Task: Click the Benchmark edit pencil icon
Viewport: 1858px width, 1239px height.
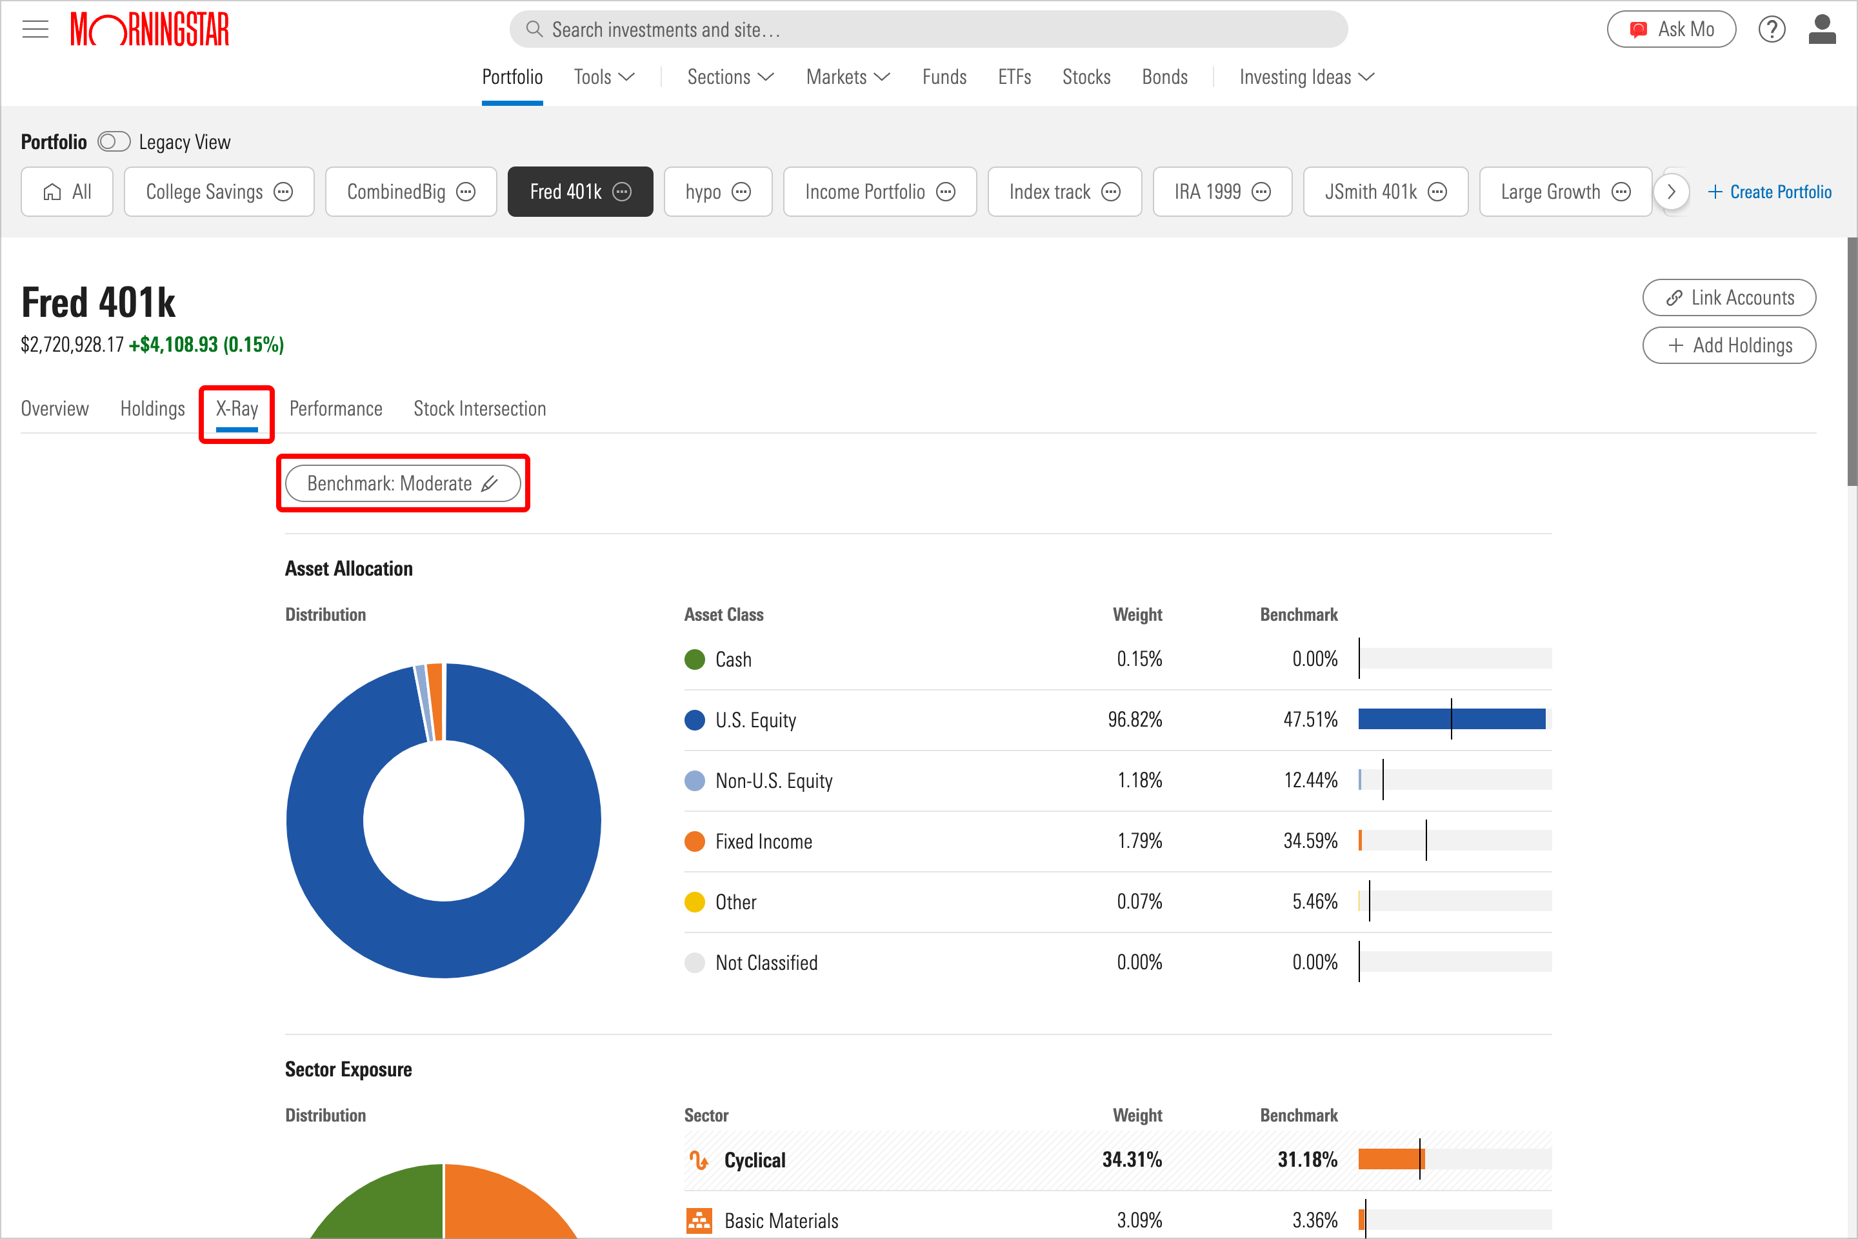Action: pyautogui.click(x=490, y=483)
